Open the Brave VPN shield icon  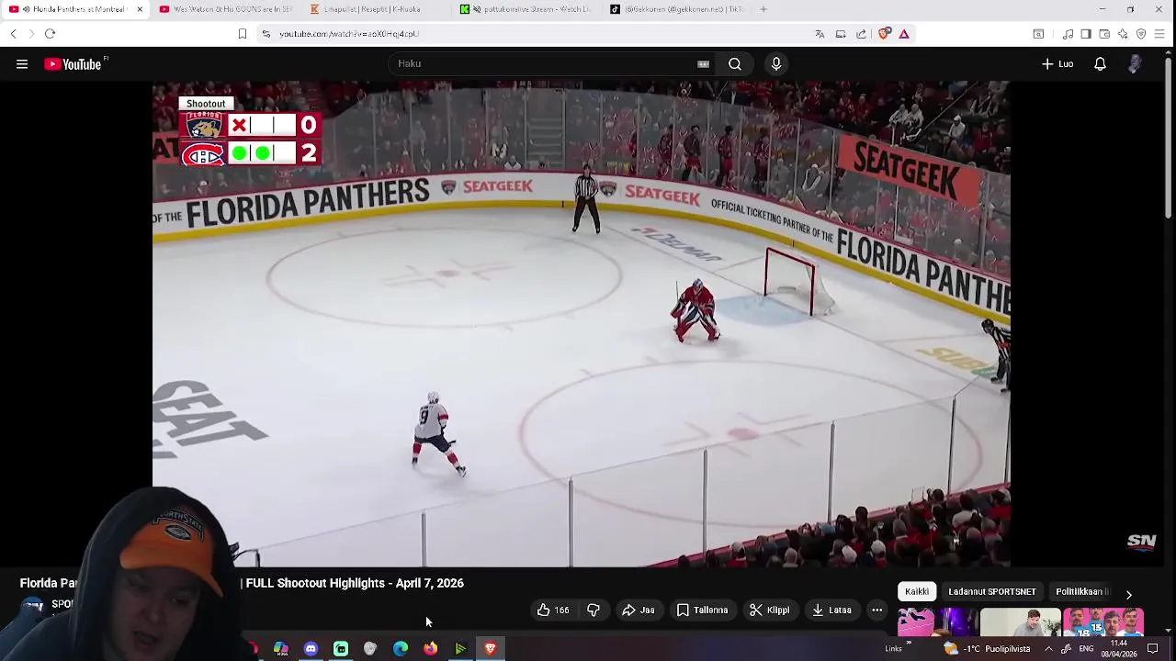[x=1141, y=34]
